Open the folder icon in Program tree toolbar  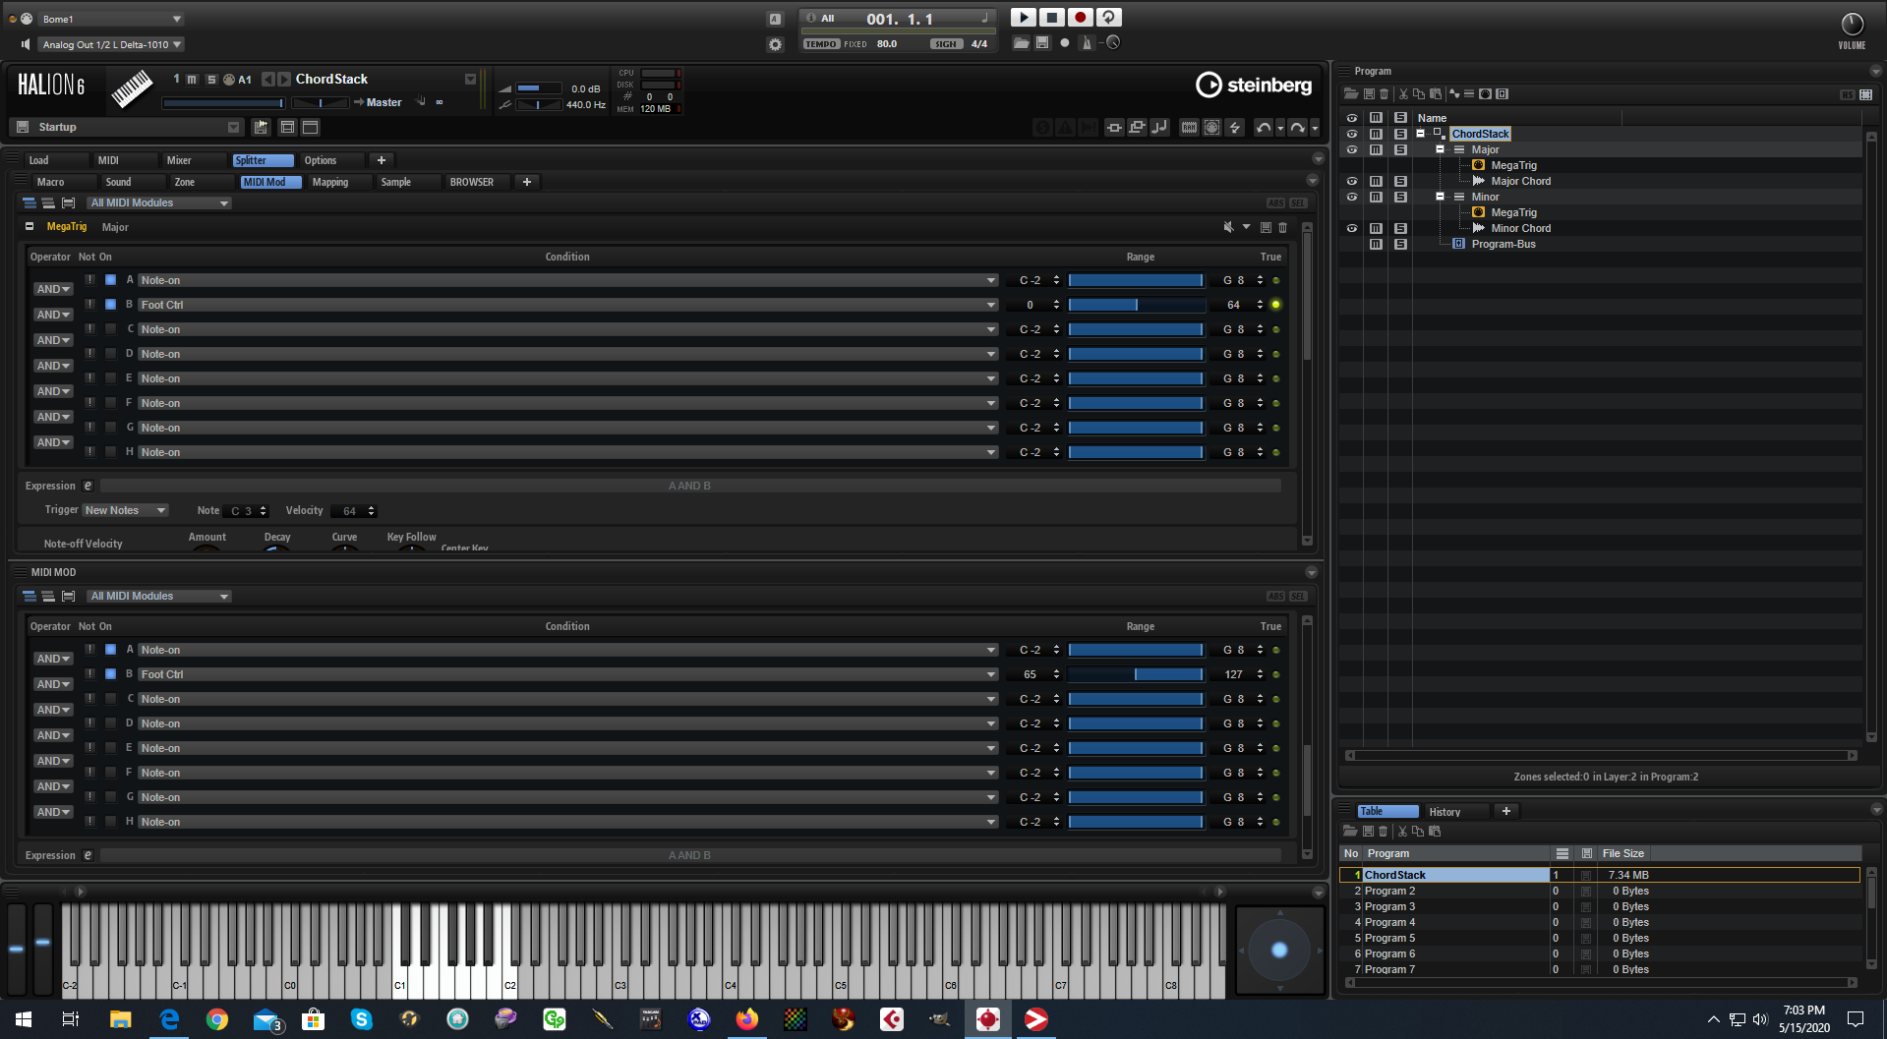click(1351, 94)
